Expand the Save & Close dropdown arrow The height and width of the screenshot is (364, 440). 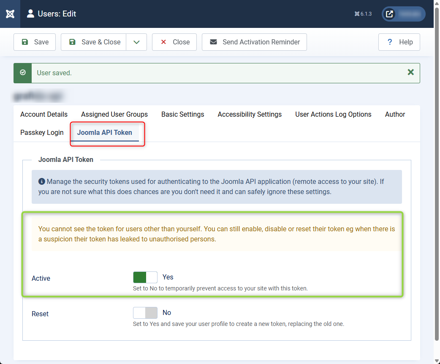click(x=136, y=42)
